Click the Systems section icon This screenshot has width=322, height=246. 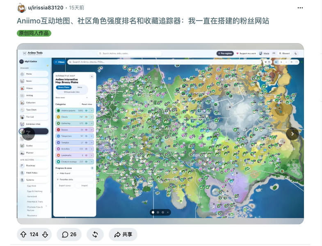click(x=22, y=180)
